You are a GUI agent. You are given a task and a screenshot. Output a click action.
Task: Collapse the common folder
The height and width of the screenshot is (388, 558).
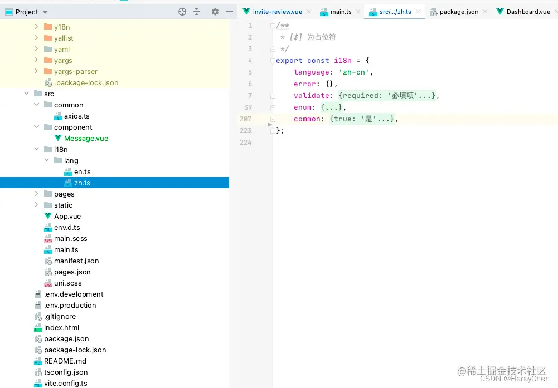[x=36, y=105]
